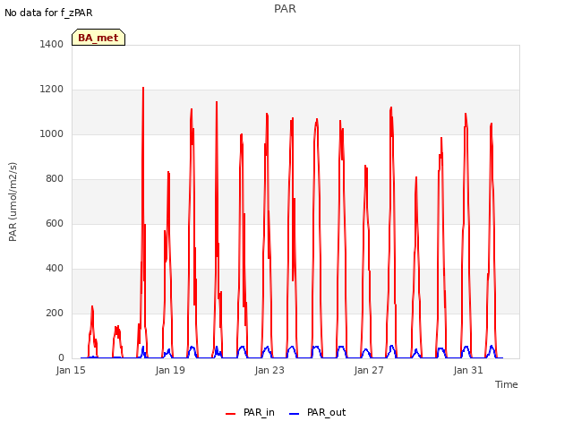Select the PAR chart title
Viewport: 573px width, 430px height.
(285, 9)
